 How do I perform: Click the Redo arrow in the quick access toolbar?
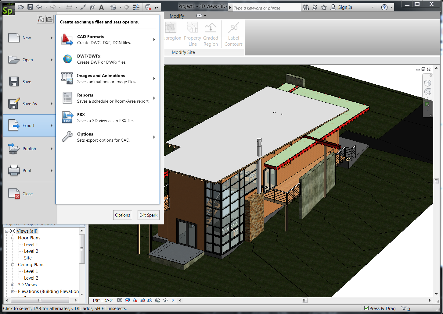[x=53, y=7]
